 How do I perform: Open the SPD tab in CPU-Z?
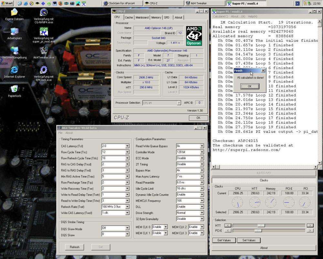167,17
